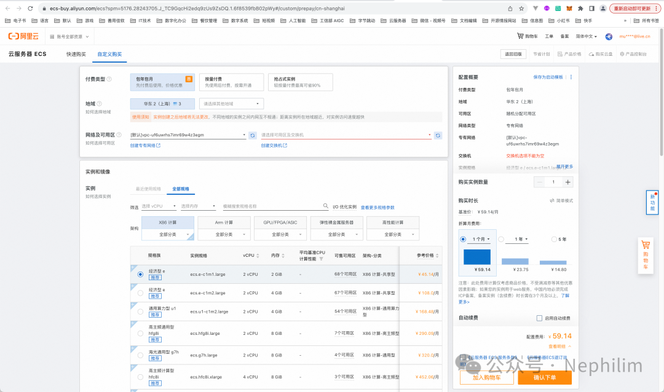Open the 选择内存 filter dropdown
Viewport: 664px width, 392px height.
click(x=198, y=206)
